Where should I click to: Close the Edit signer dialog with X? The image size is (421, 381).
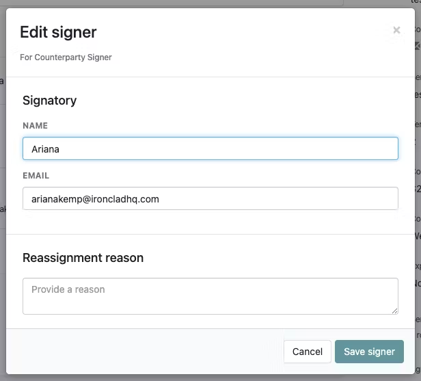[x=396, y=30]
